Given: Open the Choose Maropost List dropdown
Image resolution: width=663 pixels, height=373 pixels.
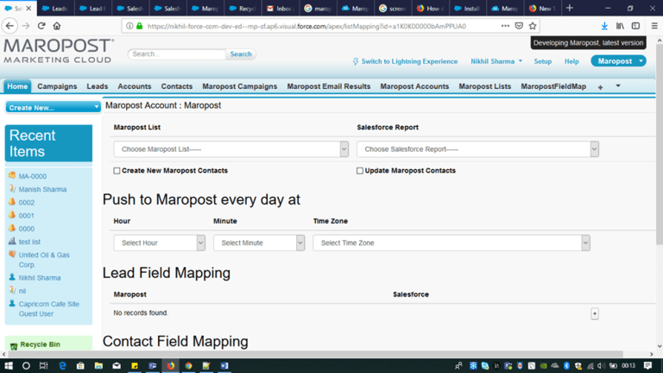Looking at the screenshot, I should click(x=230, y=149).
